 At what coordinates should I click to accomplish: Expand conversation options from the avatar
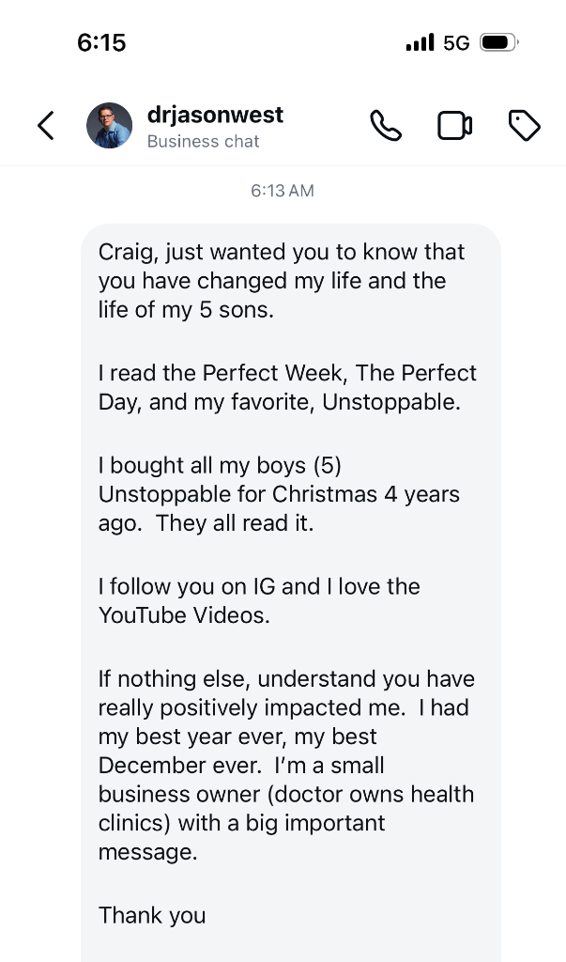click(109, 124)
